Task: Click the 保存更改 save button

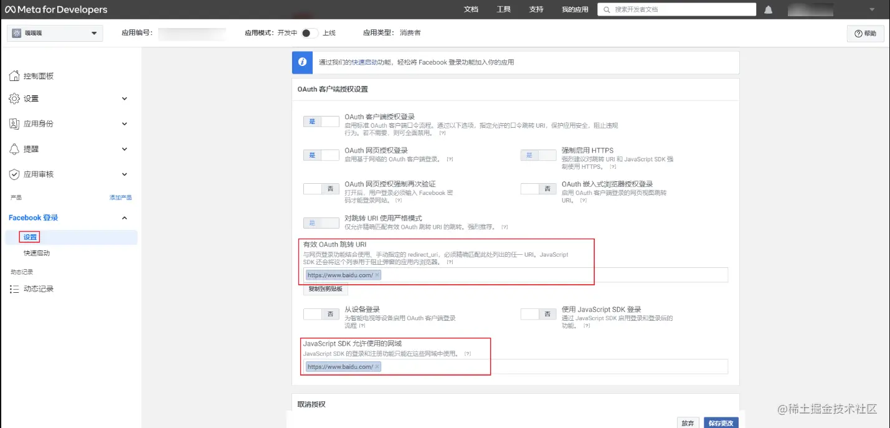Action: pyautogui.click(x=721, y=423)
